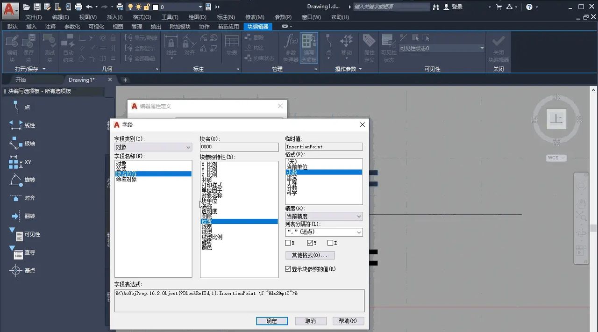
Task: Switch to the 块编辑器 ribbon tab
Action: click(258, 27)
